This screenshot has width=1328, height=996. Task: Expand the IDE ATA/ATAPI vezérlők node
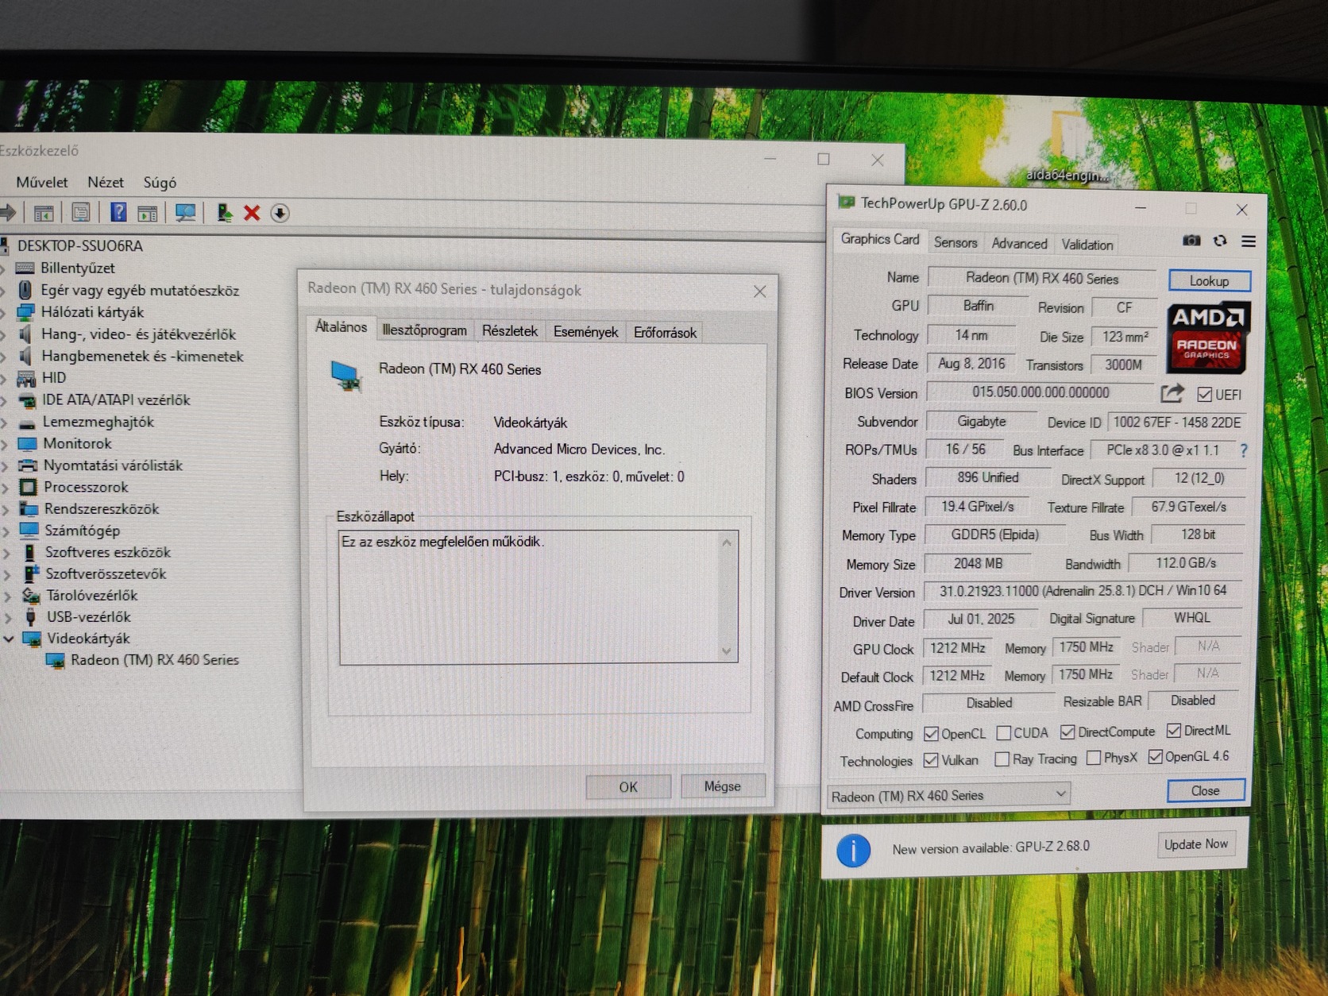[4, 400]
